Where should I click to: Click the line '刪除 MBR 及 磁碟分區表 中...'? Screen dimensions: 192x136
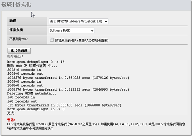point(32,66)
